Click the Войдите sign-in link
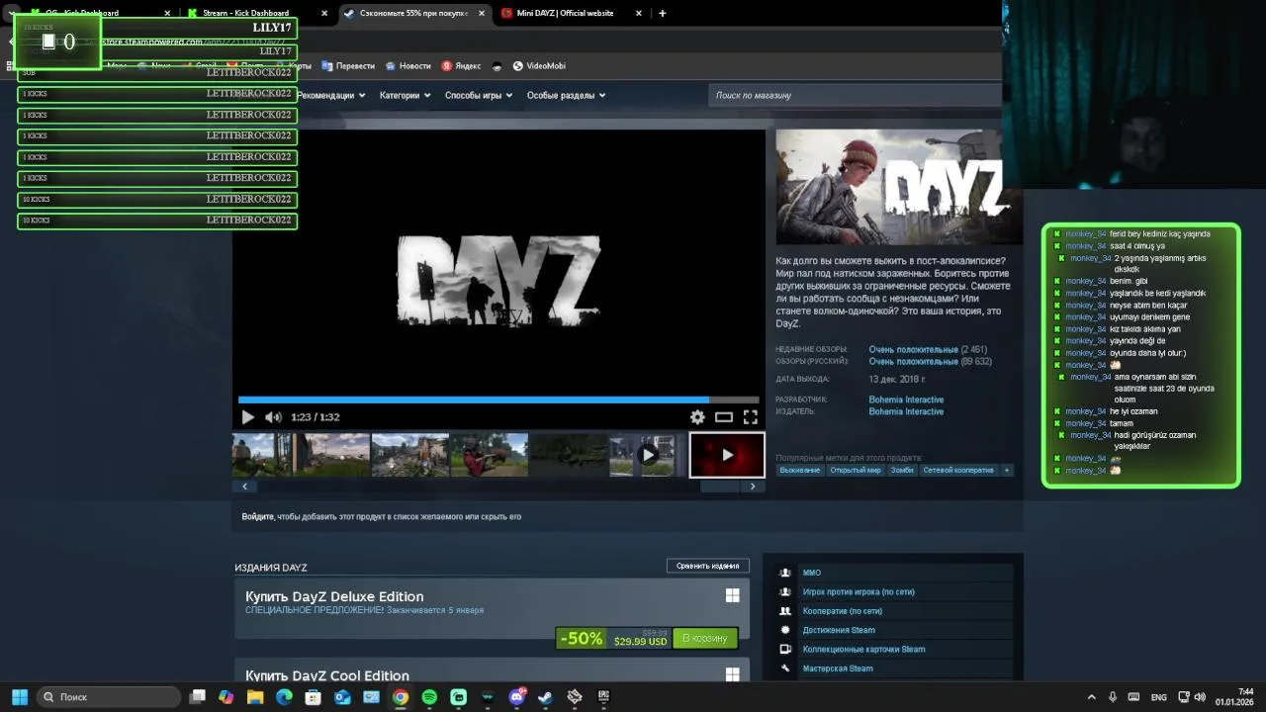Viewport: 1266px width, 712px height. (x=258, y=516)
